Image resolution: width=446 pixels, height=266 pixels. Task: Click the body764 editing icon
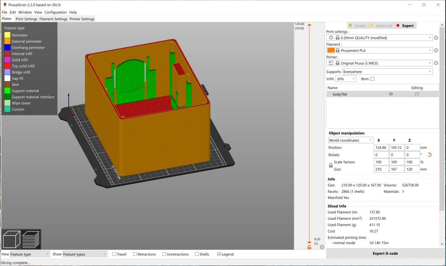coord(417,94)
